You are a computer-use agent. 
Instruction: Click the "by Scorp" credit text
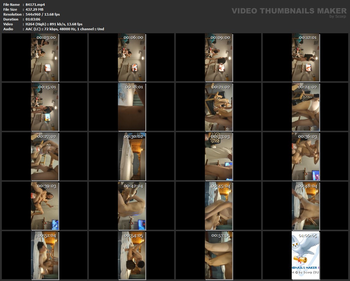(x=338, y=16)
